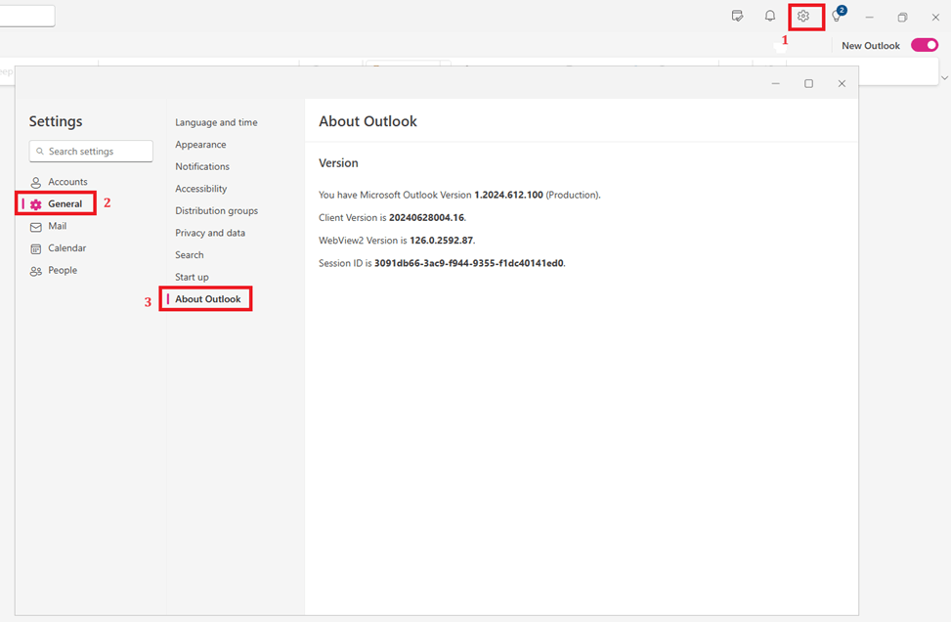
Task: Open Notifications settings
Action: [x=202, y=166]
